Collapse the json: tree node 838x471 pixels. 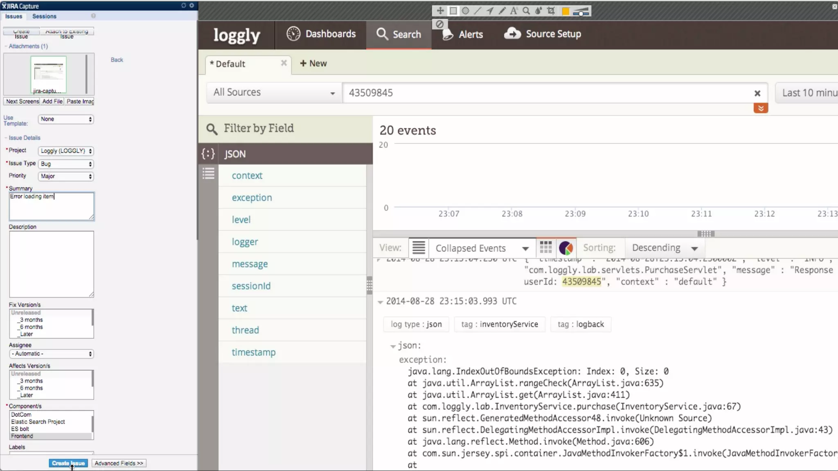tap(393, 346)
